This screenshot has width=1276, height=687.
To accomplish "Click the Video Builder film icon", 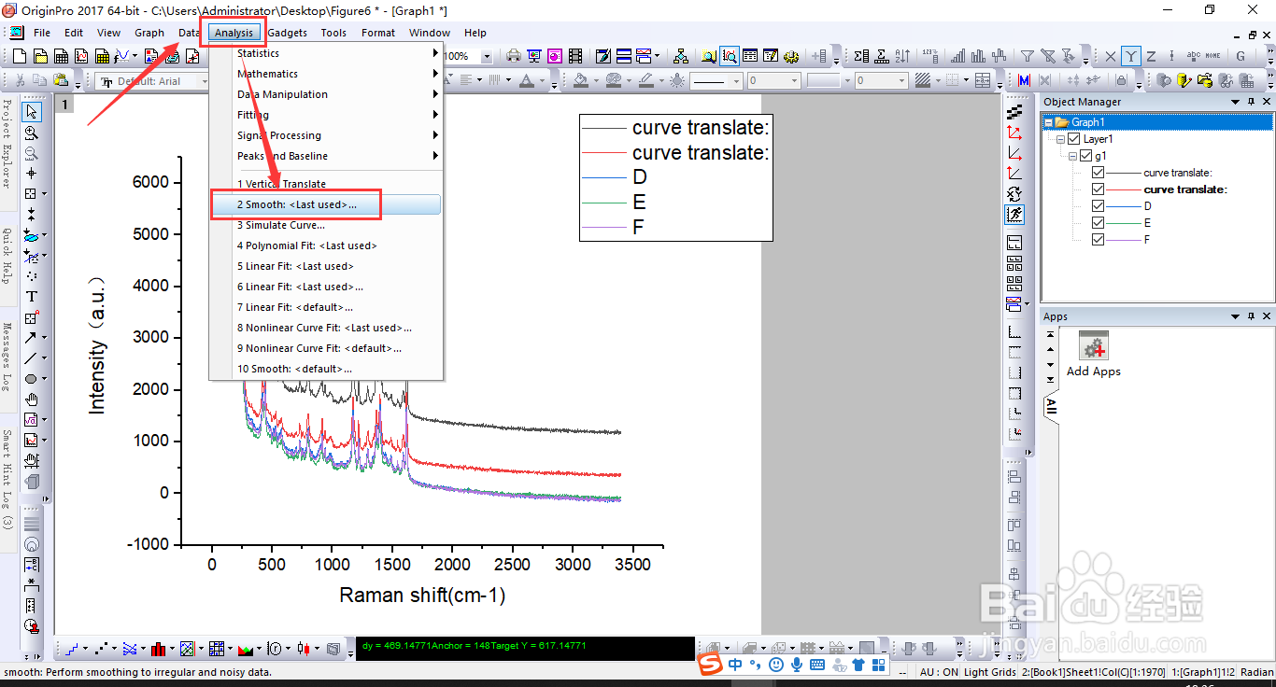I will click(x=575, y=56).
